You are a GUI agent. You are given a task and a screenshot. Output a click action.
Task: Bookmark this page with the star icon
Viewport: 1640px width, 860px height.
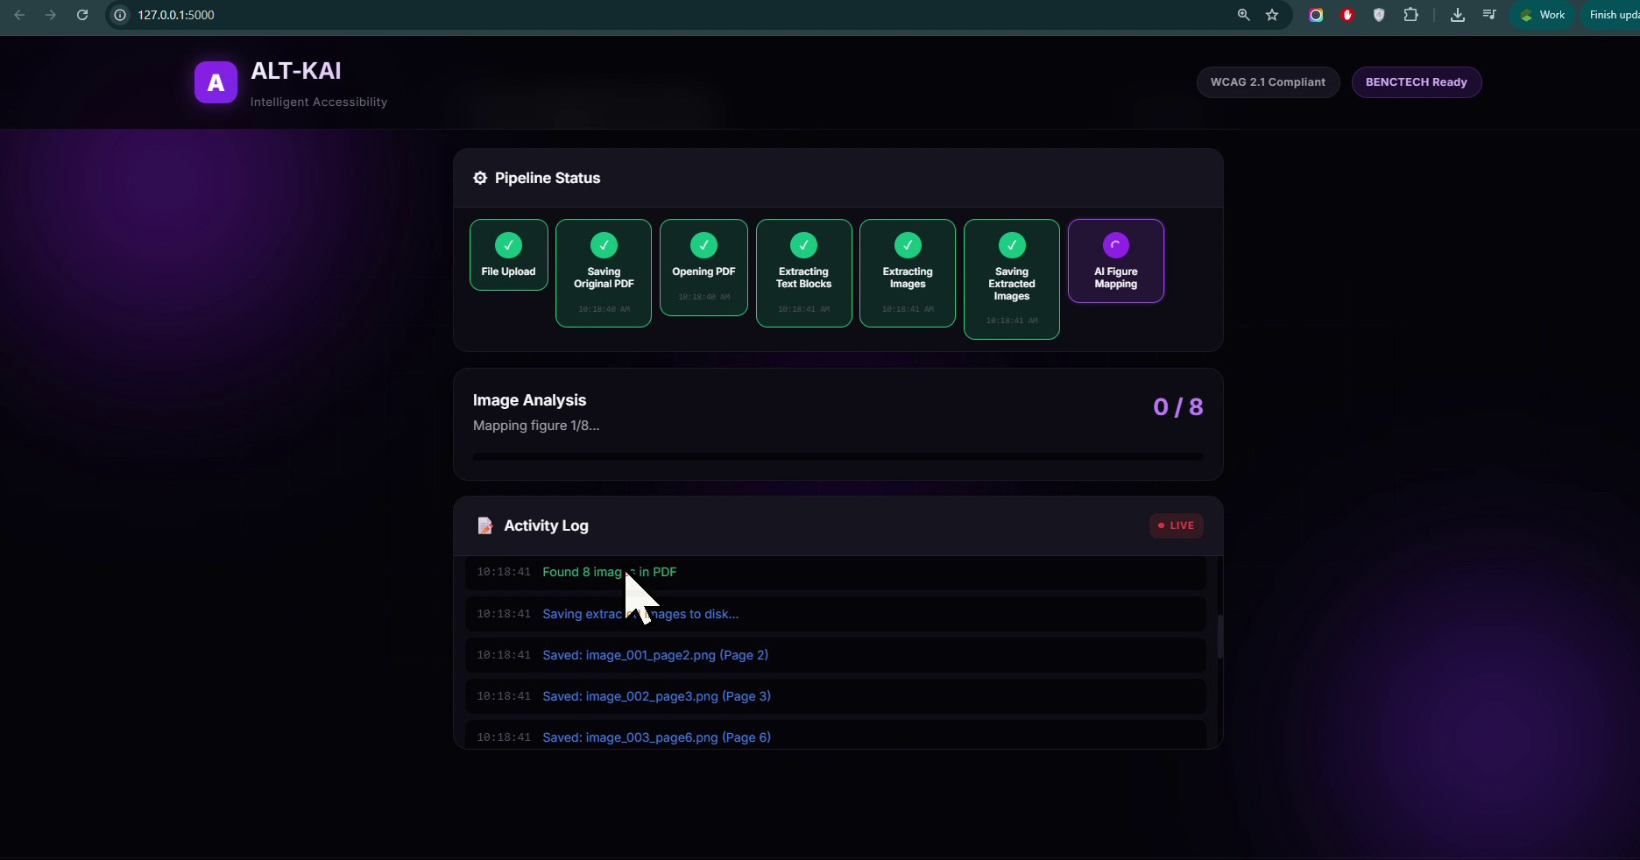[1272, 15]
